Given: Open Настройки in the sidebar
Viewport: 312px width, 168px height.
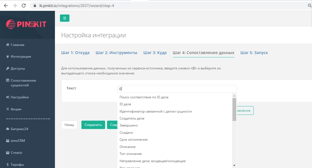Looking at the screenshot, I should click(x=20, y=97).
